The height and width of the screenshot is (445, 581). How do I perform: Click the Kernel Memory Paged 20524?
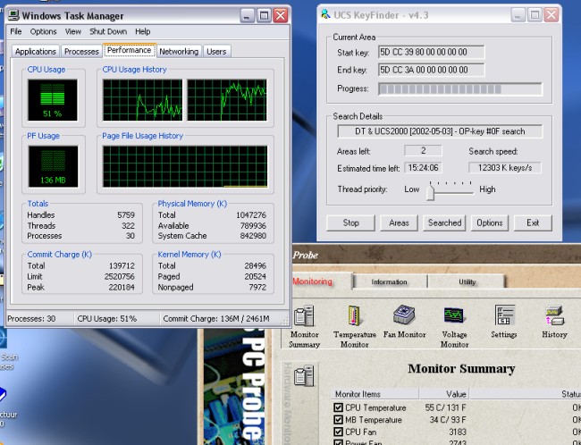[x=256, y=276]
